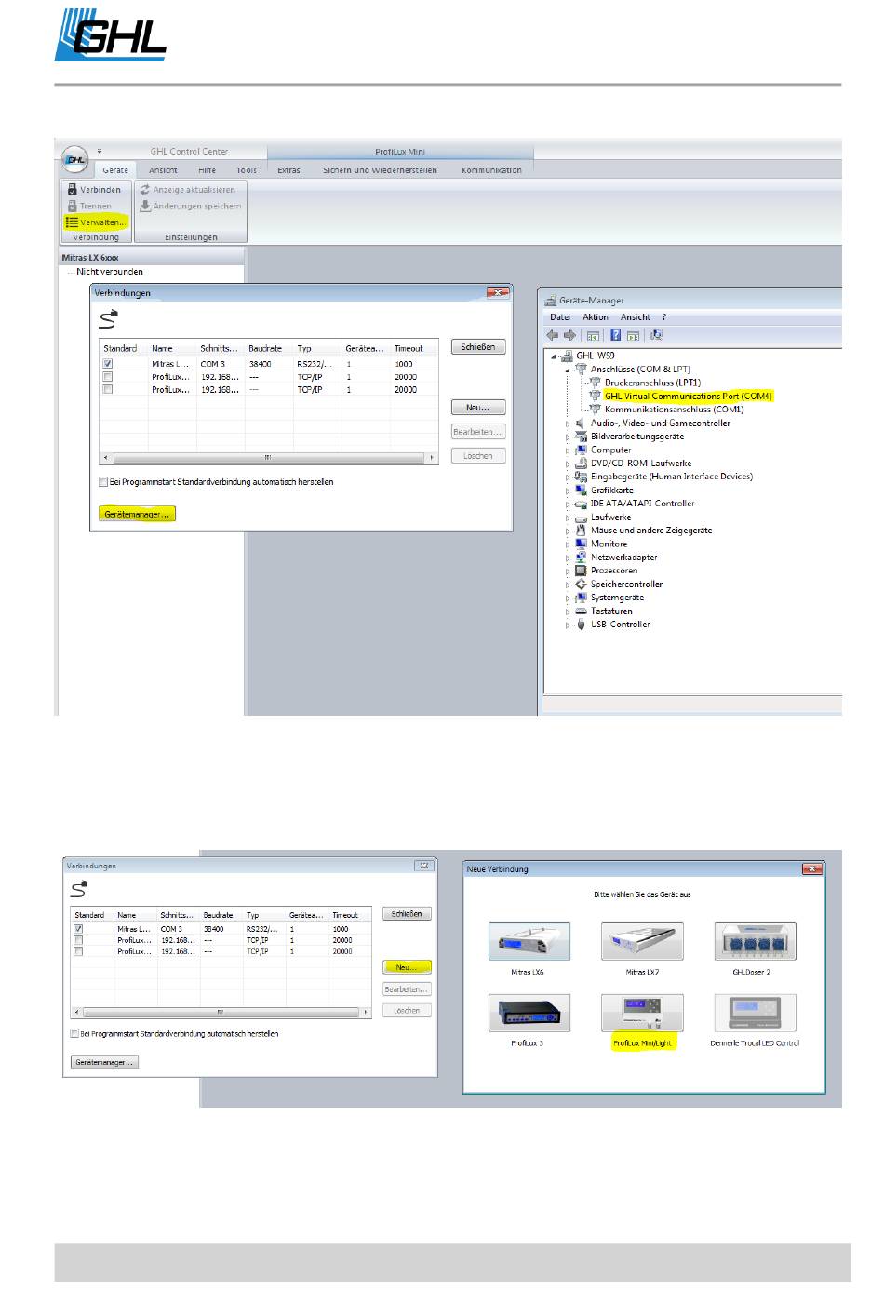Screen dimensions: 884x1291
Task: Open the Extras ribbon tab
Action: pyautogui.click(x=288, y=170)
